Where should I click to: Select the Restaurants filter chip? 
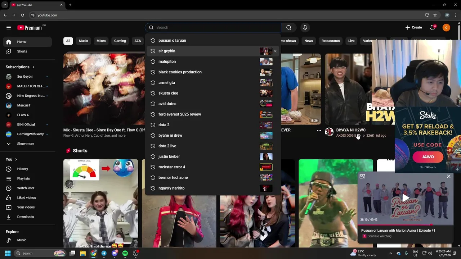pos(331,41)
